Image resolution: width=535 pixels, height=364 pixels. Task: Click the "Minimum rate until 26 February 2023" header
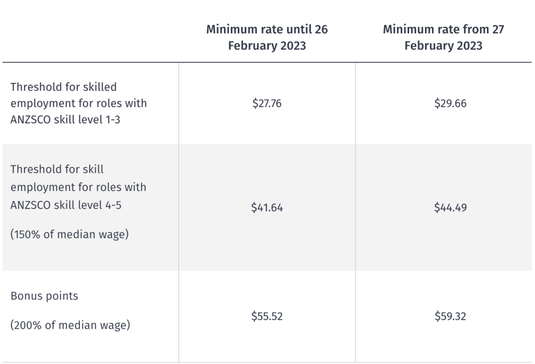click(267, 37)
